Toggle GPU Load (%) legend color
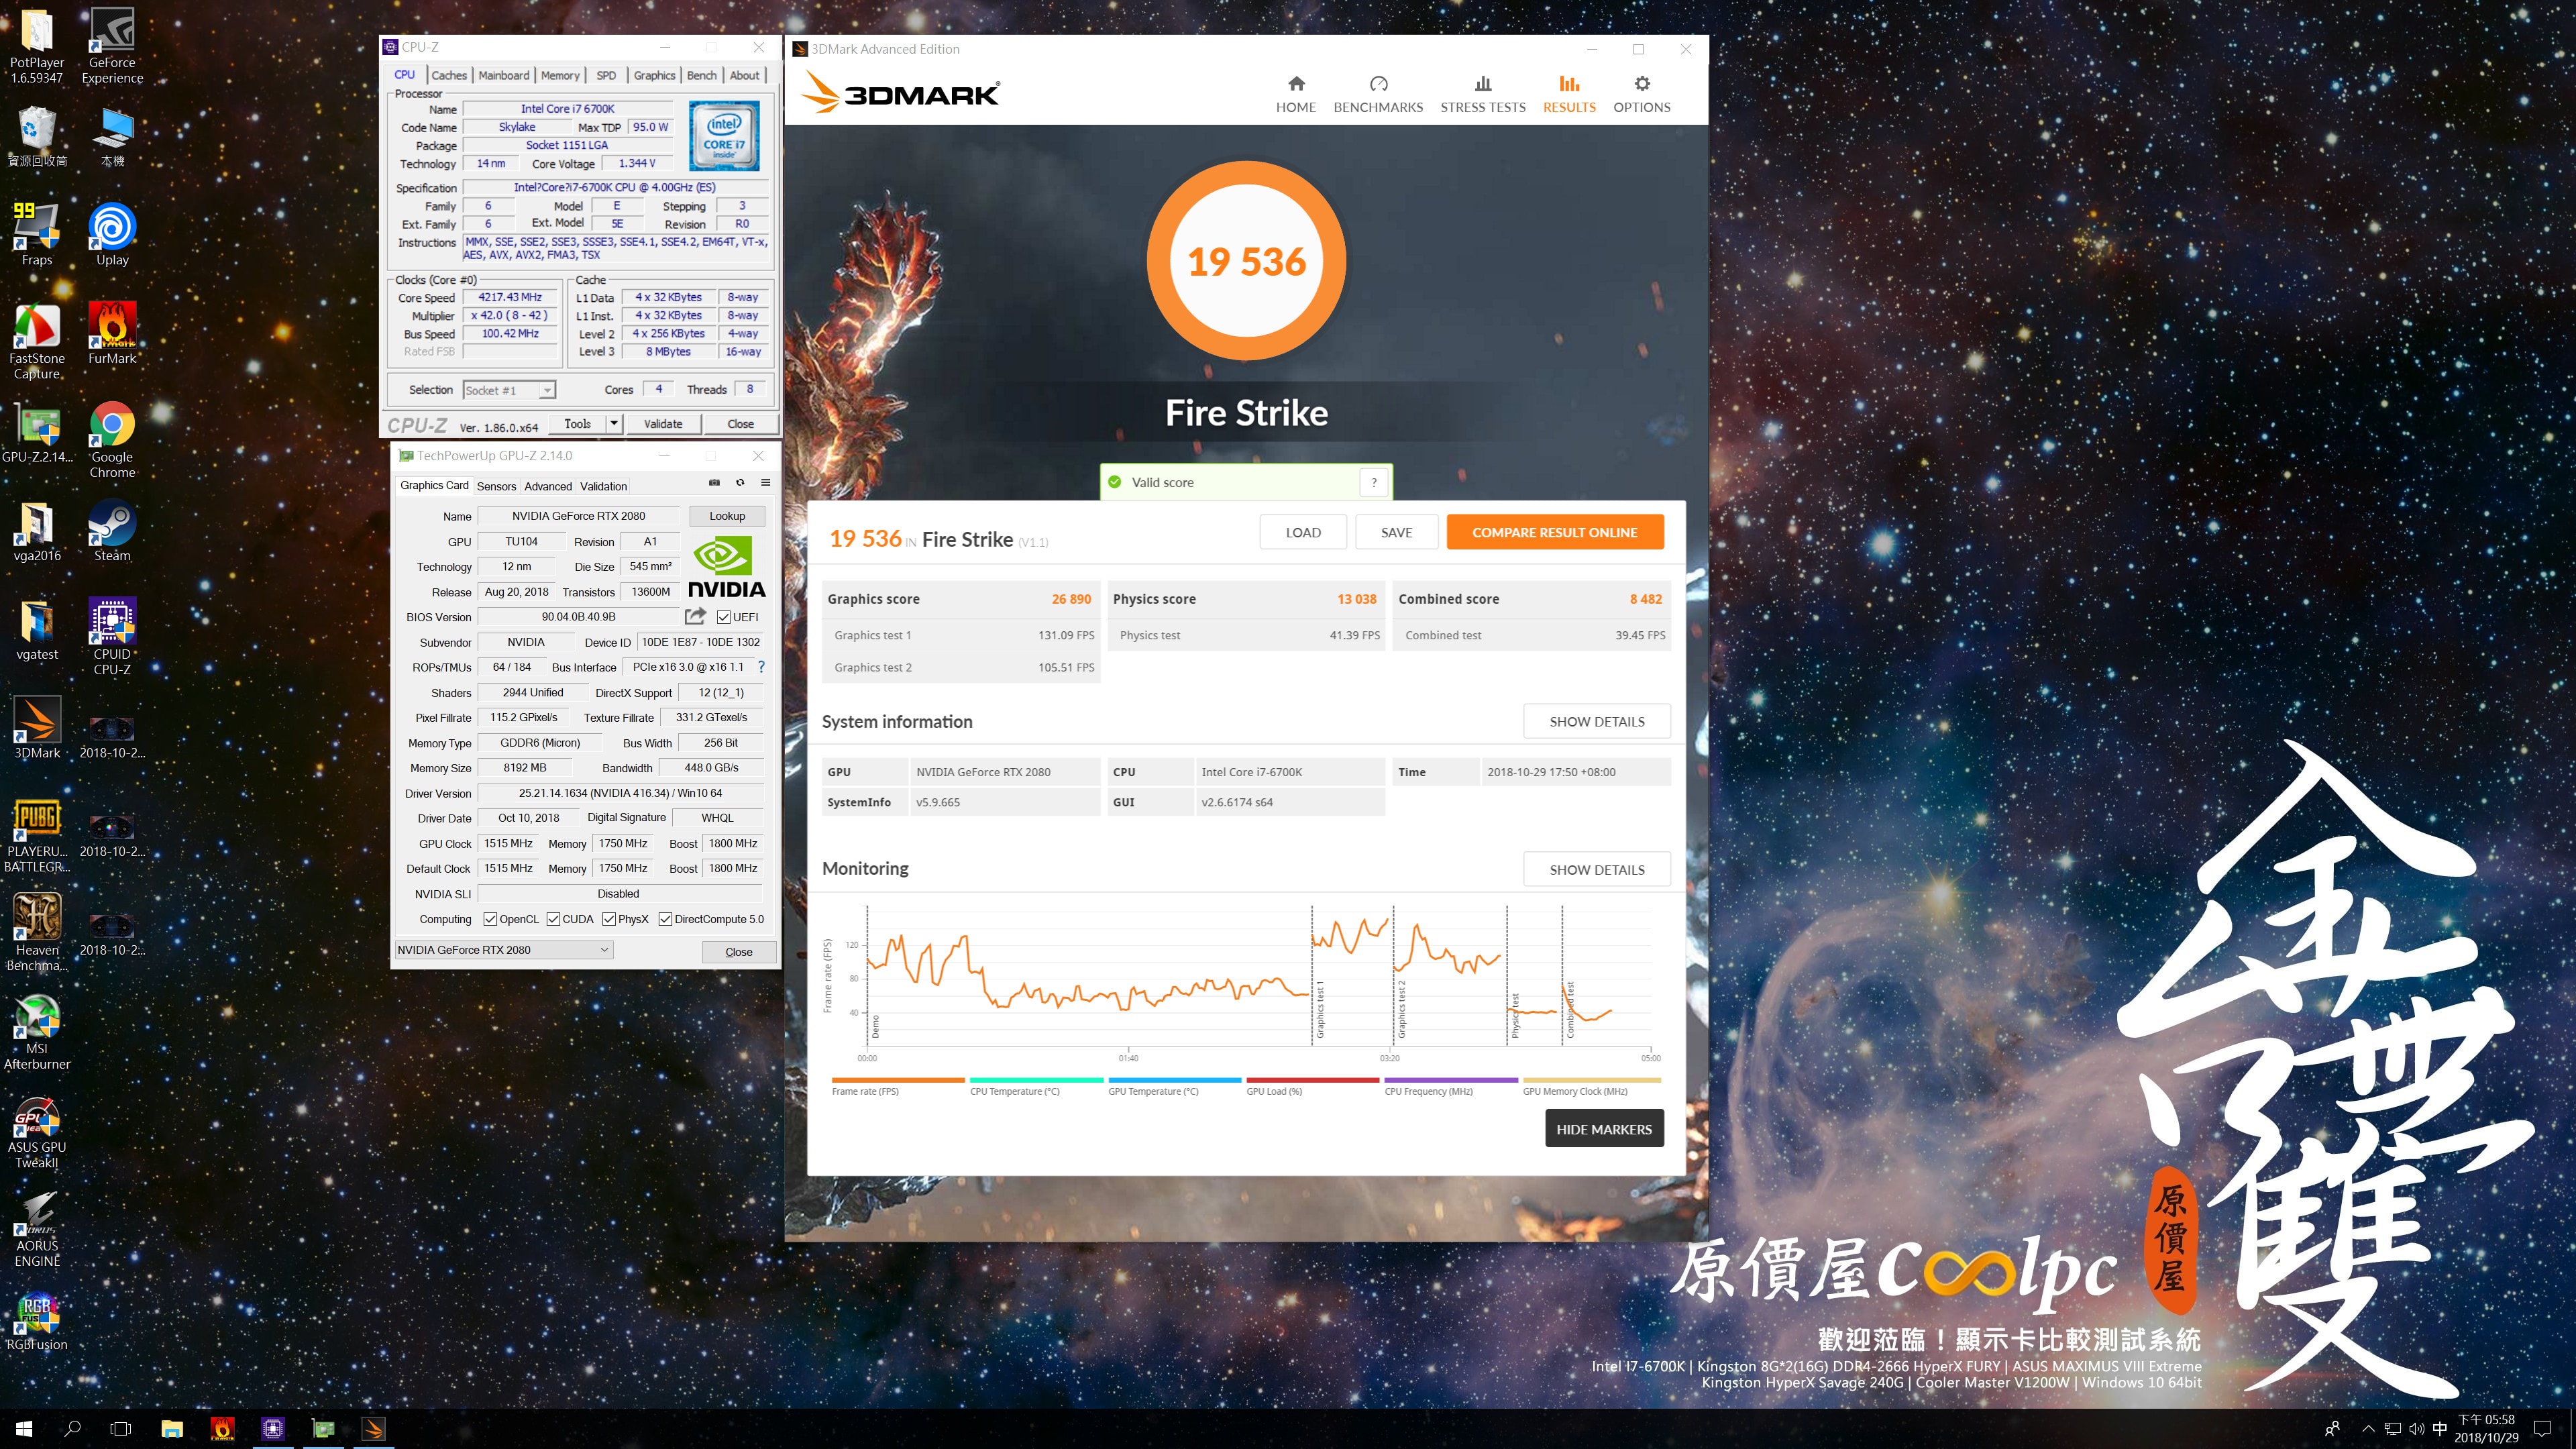Viewport: 2576px width, 1449px height. point(1313,1080)
